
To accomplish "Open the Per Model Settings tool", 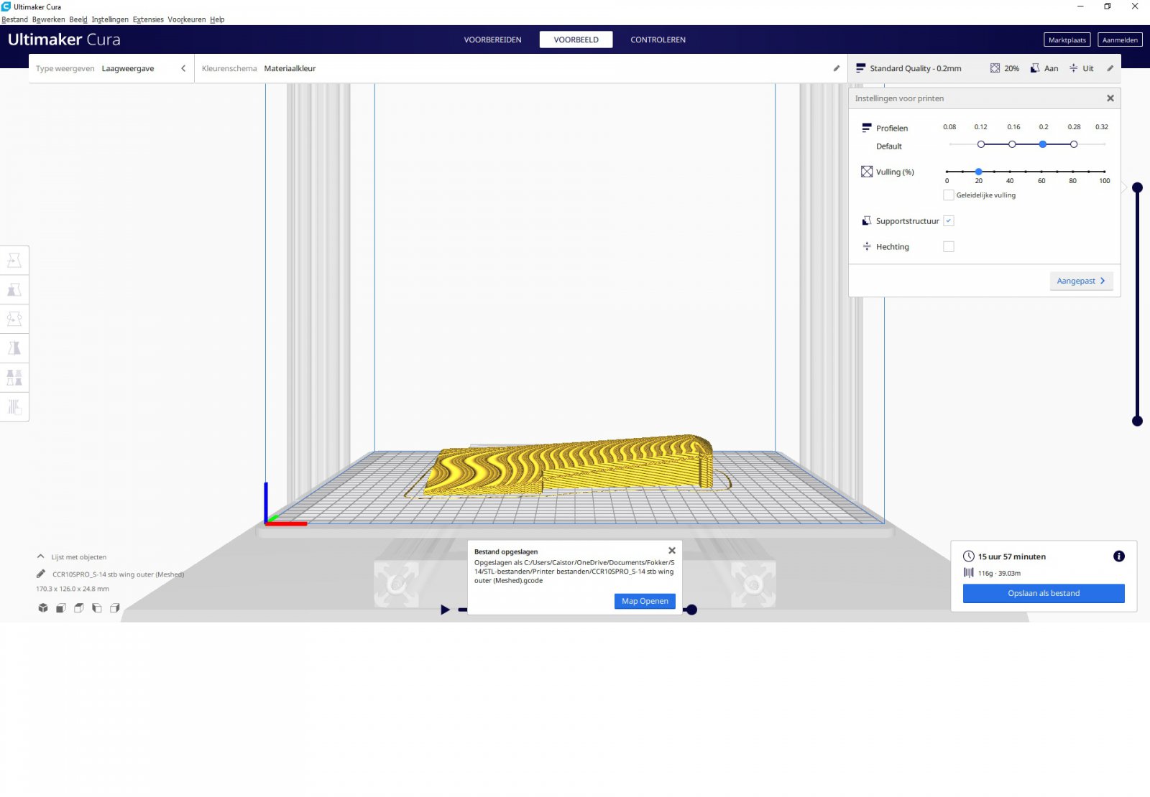I will click(14, 378).
